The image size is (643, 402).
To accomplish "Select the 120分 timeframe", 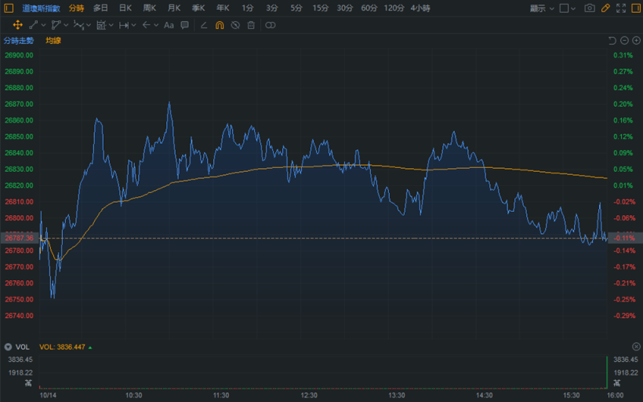I will (394, 8).
